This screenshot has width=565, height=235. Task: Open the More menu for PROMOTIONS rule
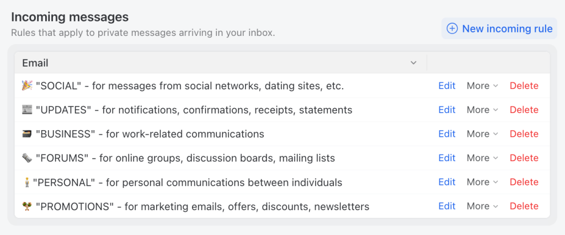pyautogui.click(x=482, y=206)
